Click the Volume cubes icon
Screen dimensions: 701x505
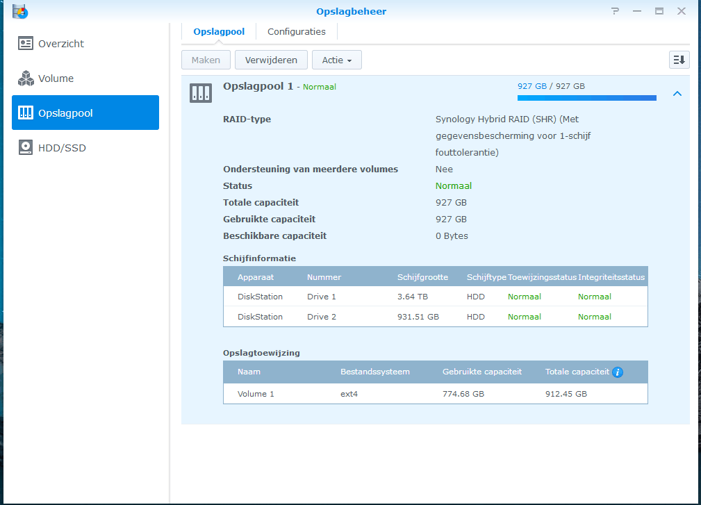(26, 78)
